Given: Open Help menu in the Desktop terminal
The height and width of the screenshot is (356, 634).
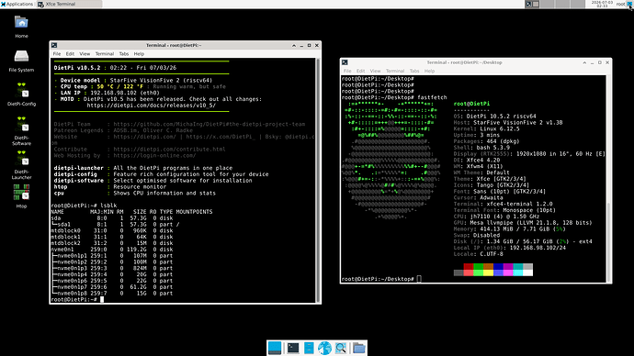Looking at the screenshot, I should 429,71.
